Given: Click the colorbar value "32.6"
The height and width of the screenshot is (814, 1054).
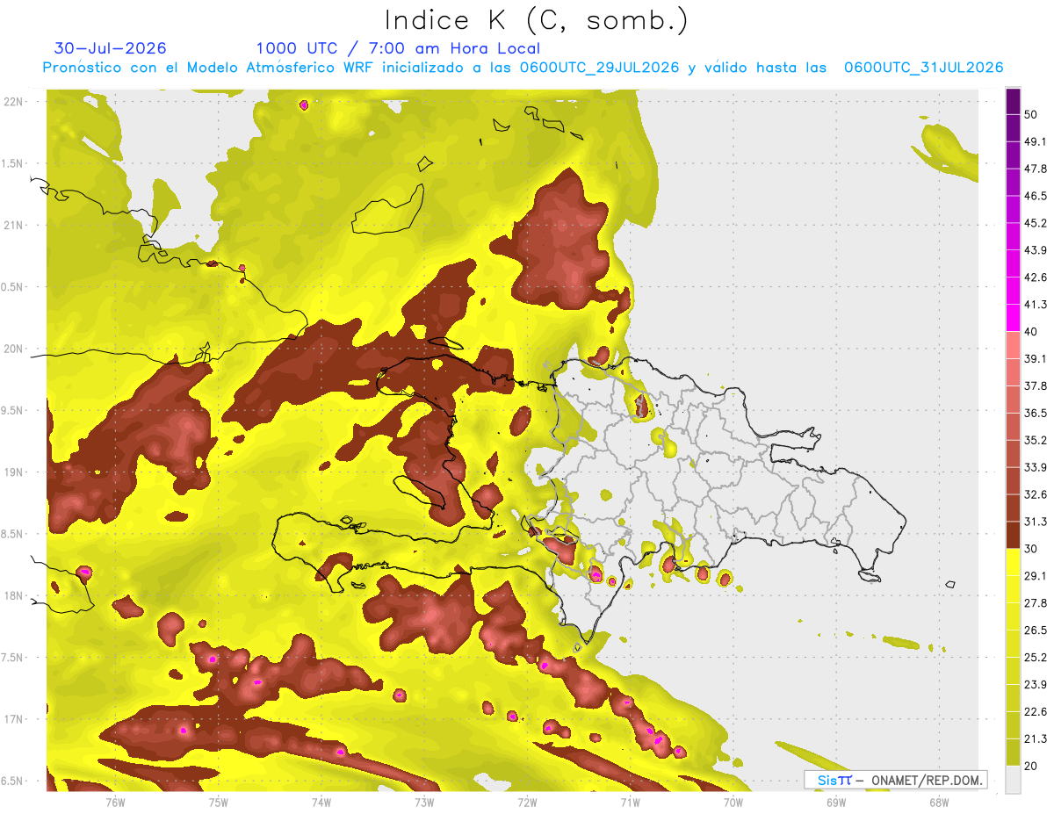Looking at the screenshot, I should [x=1036, y=494].
